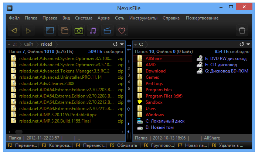Click the NexusFile app icon in title bar
Screen dimensions: 255x152
coord(10,8)
